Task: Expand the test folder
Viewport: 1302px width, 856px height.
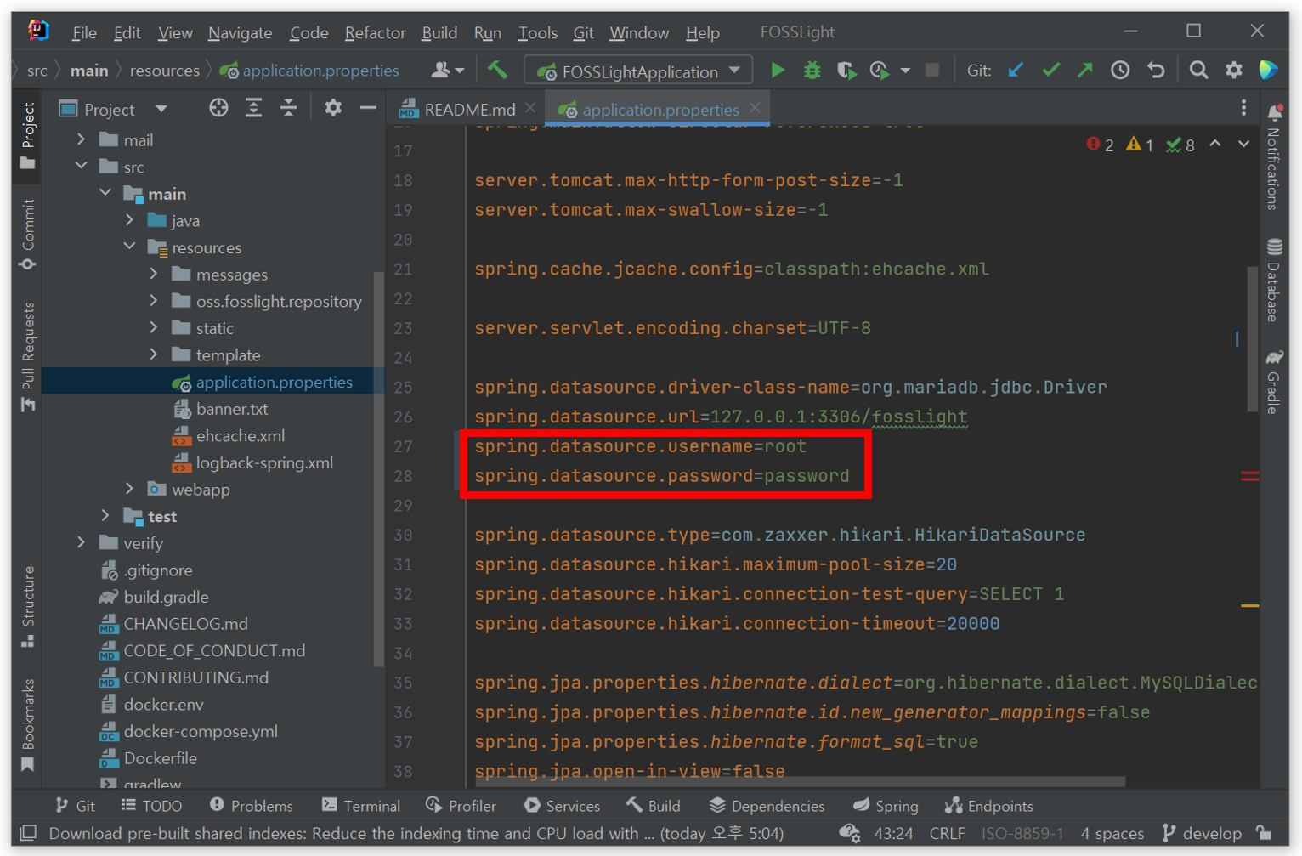Action: coord(105,516)
